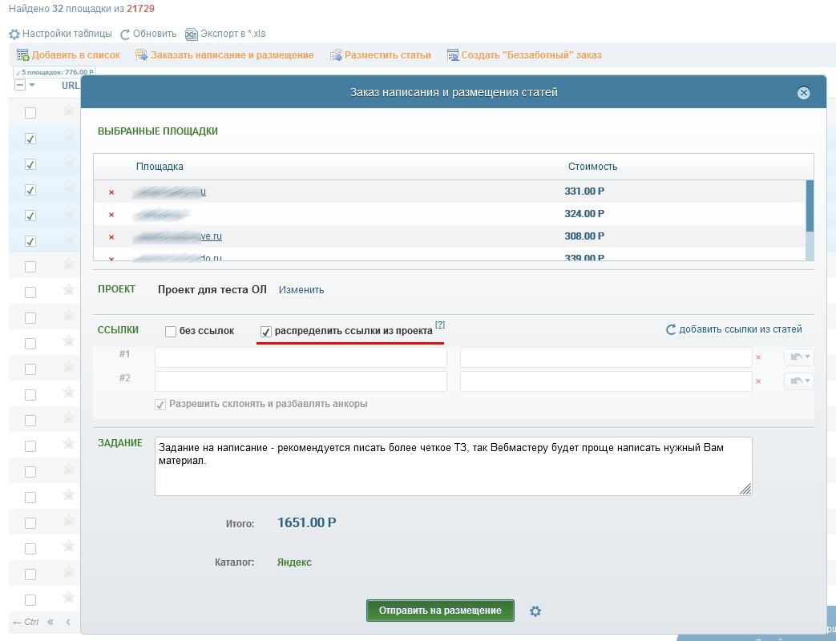Open settings gear next to submit button
Screen dimensions: 836x641
(535, 611)
